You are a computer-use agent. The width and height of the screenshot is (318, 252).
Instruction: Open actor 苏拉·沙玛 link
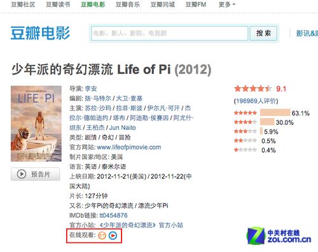coord(98,108)
